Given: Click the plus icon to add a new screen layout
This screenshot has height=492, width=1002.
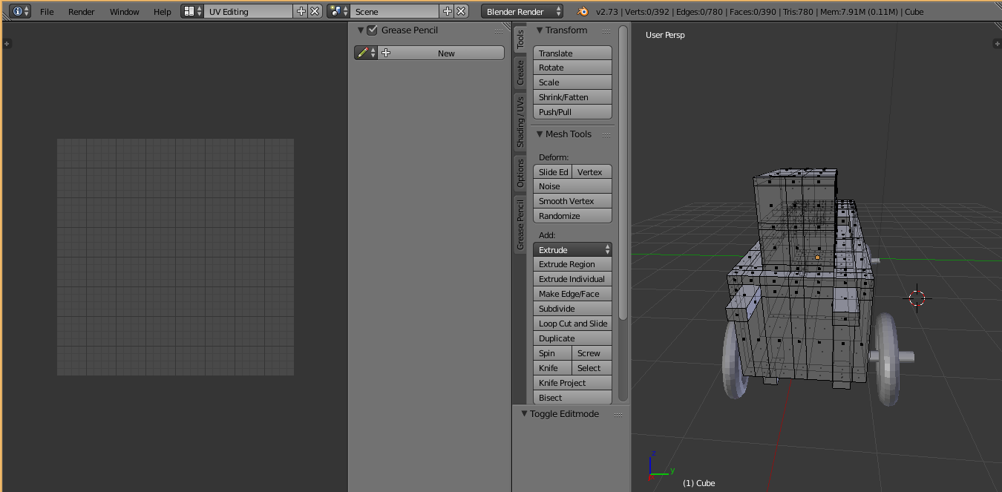Looking at the screenshot, I should pyautogui.click(x=301, y=11).
